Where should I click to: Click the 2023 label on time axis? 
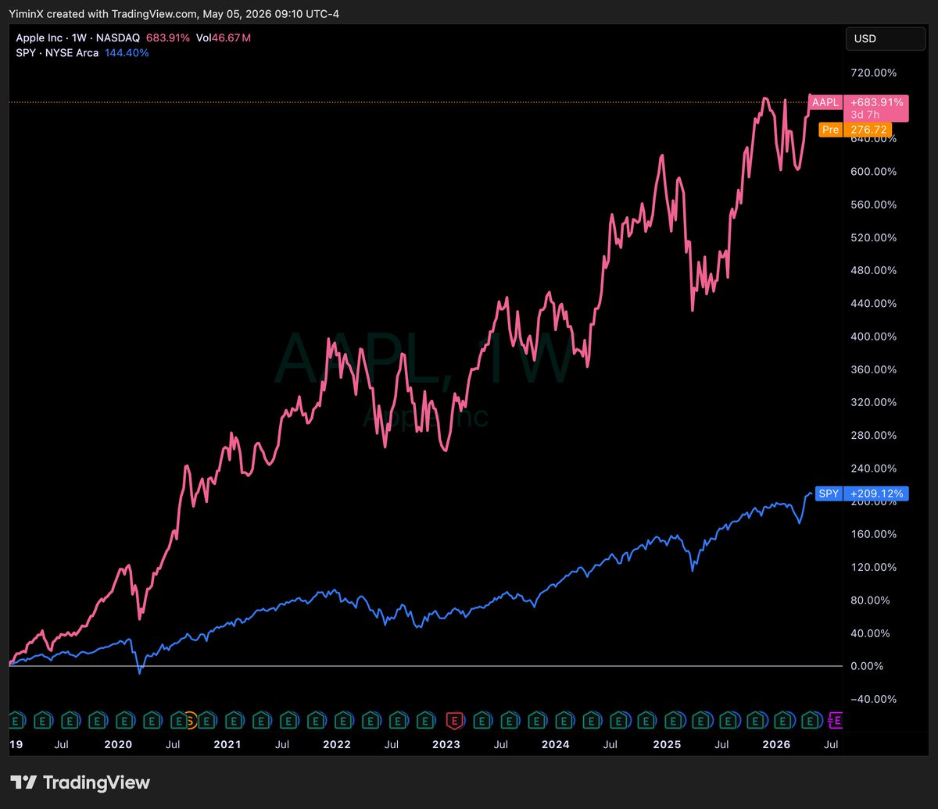click(x=446, y=745)
